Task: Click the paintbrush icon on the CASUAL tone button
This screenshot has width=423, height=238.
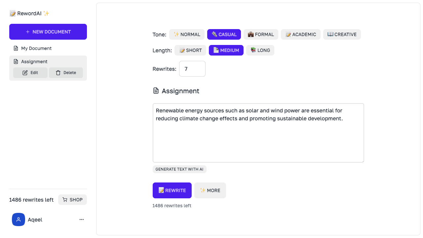Action: point(214,34)
